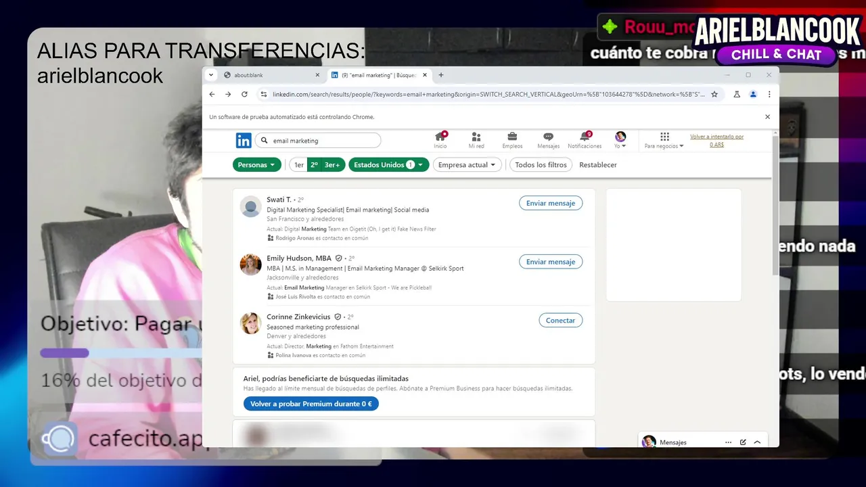866x487 pixels.
Task: Open Mensajes panel options ellipsis
Action: point(728,442)
